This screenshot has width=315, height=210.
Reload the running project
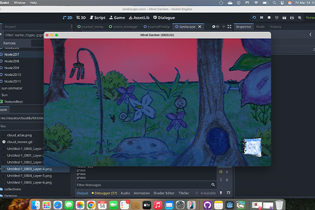coord(254,18)
